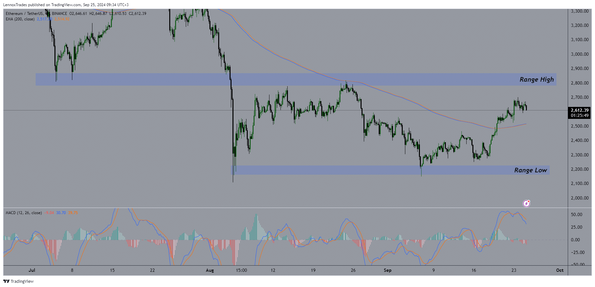This screenshot has height=287, width=595.
Task: Click the candle countdown 01:25:49
Action: [x=579, y=116]
